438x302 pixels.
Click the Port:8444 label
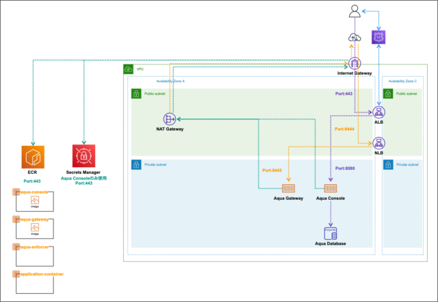coord(344,129)
